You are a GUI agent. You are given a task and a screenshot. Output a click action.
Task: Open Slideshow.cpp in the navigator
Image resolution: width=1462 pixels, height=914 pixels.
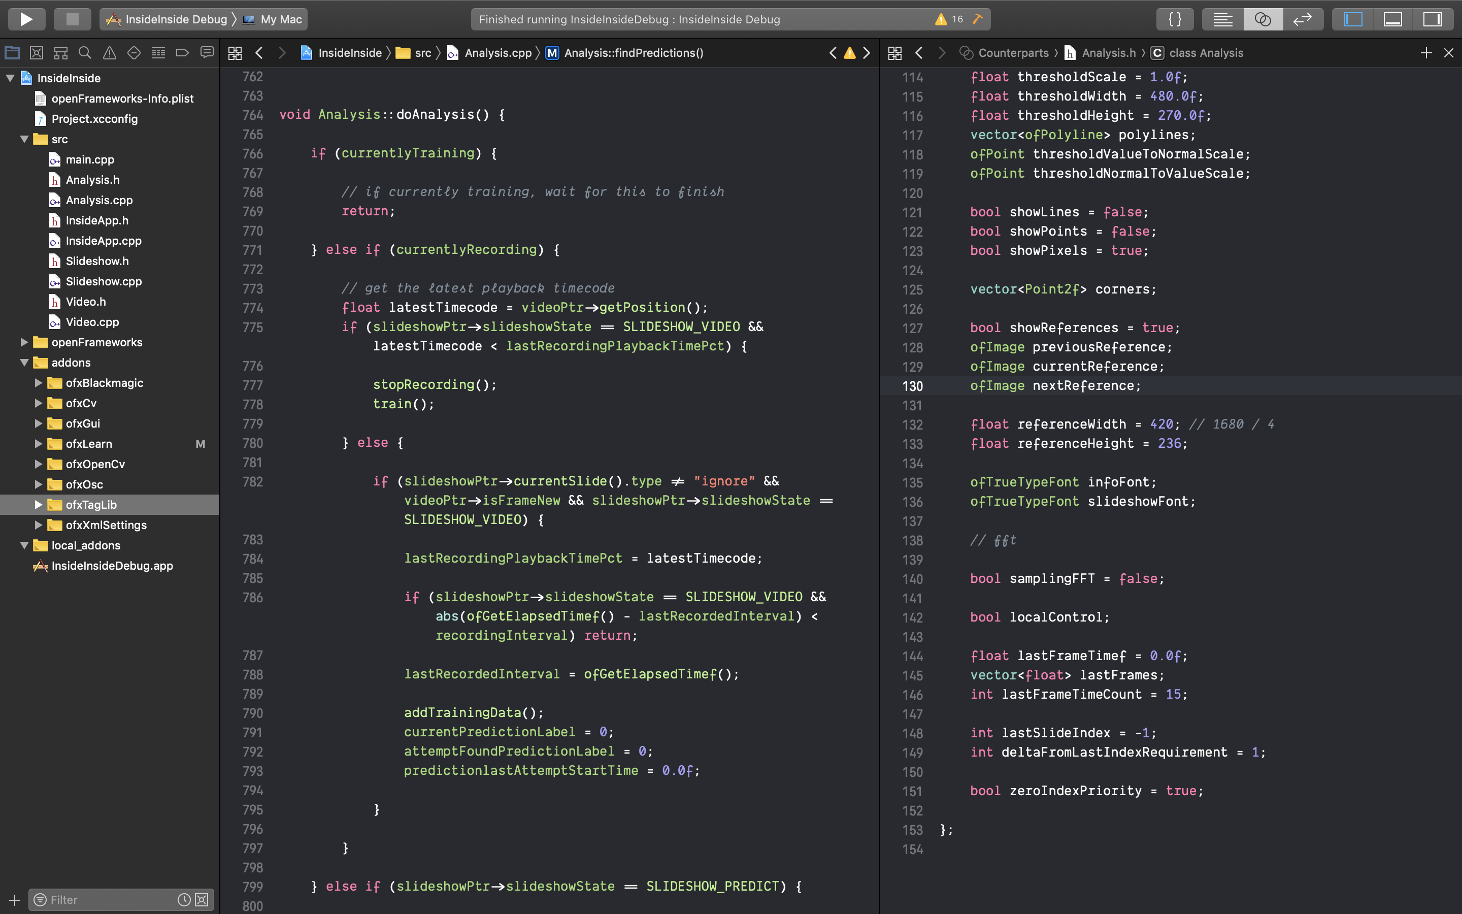104,281
